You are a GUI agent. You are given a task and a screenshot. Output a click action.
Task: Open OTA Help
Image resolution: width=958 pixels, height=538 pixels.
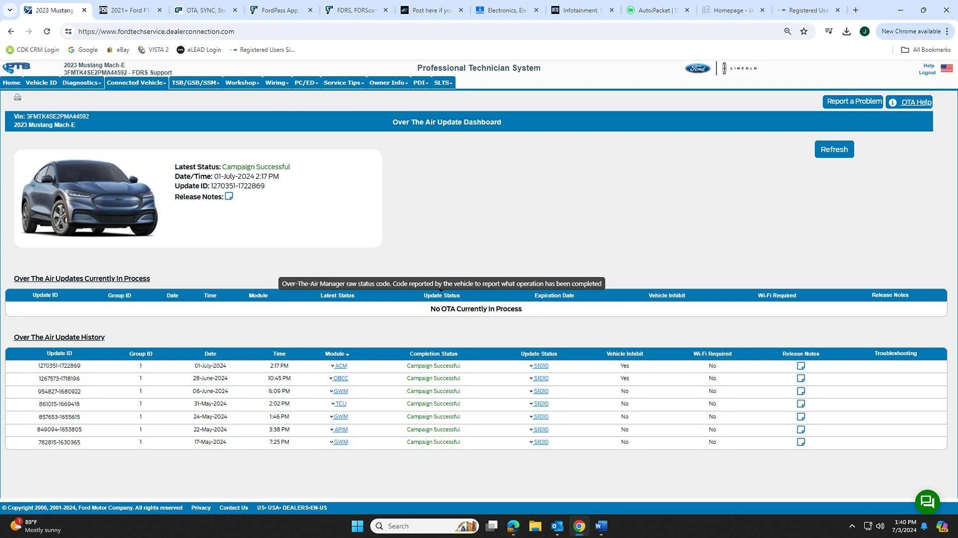pos(909,102)
